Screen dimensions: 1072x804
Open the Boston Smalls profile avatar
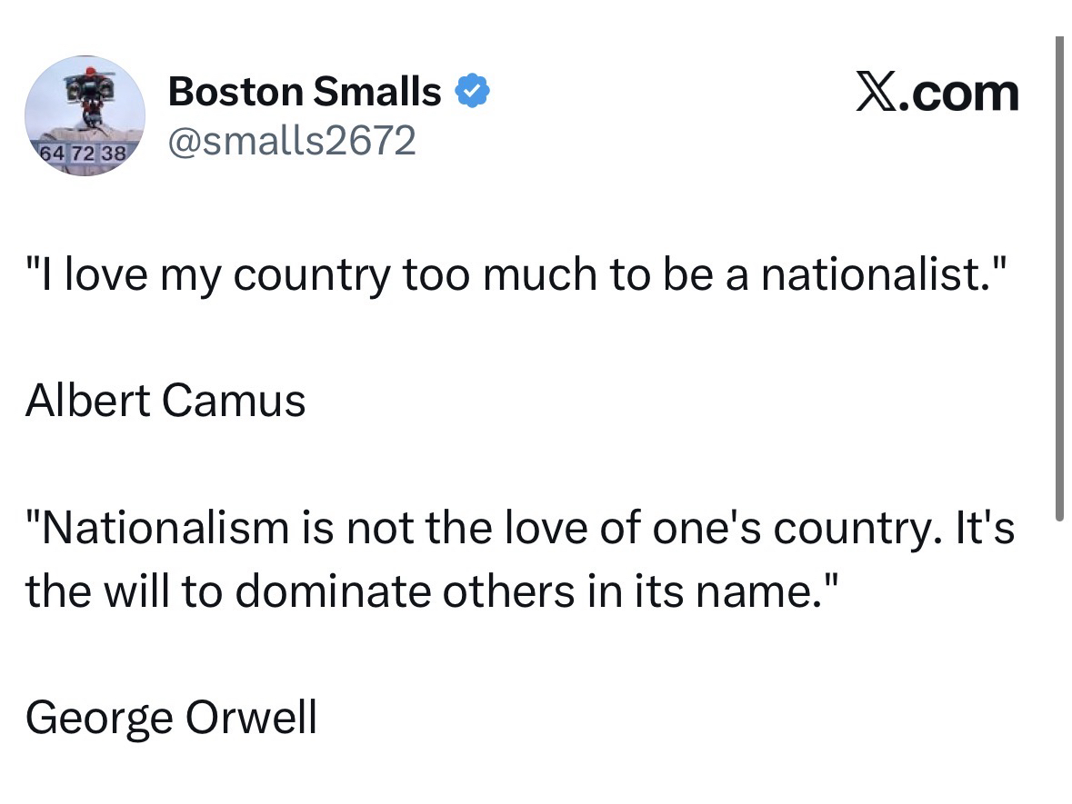click(x=85, y=115)
